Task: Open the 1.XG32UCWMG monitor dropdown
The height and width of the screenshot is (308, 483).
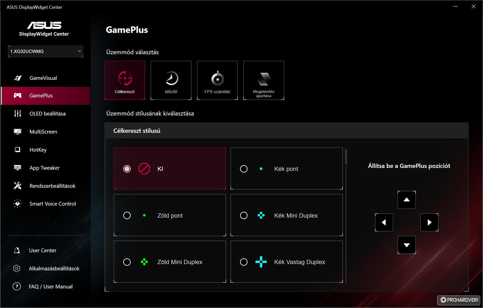Action: pos(46,51)
